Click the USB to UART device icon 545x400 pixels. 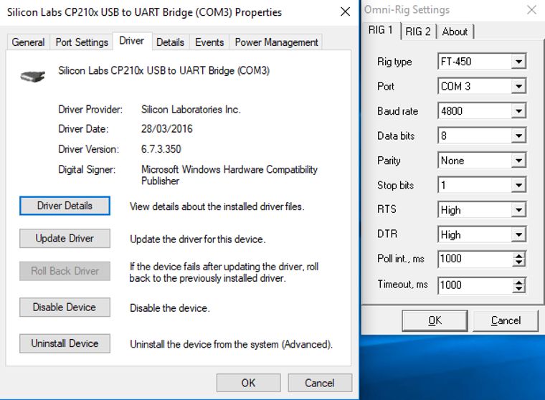click(x=33, y=75)
